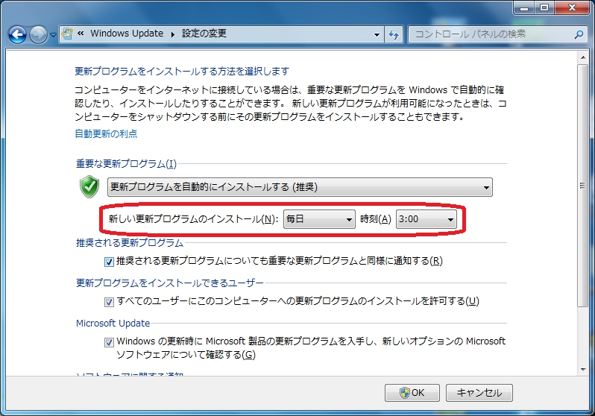Click the Microsoft Update section heading
The image size is (595, 416).
113,323
